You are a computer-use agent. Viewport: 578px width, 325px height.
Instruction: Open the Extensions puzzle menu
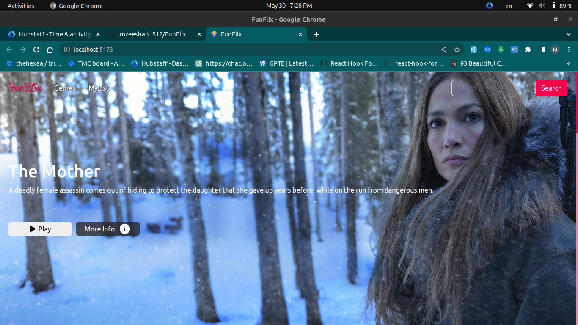pyautogui.click(x=528, y=50)
